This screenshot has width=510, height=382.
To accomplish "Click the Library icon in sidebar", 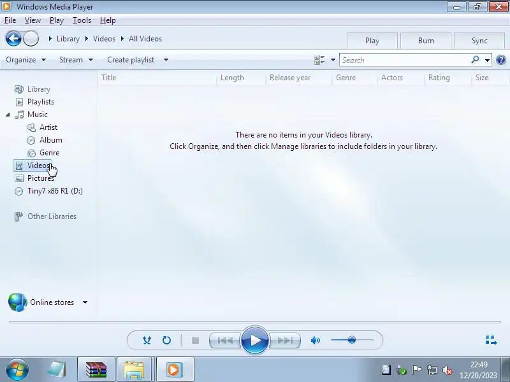I will click(19, 89).
